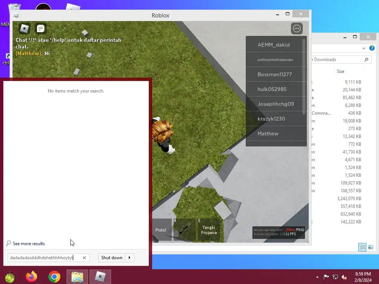This screenshot has height=284, width=379.
Task: Select the file sized 142,222 KB
Action: 351,222
